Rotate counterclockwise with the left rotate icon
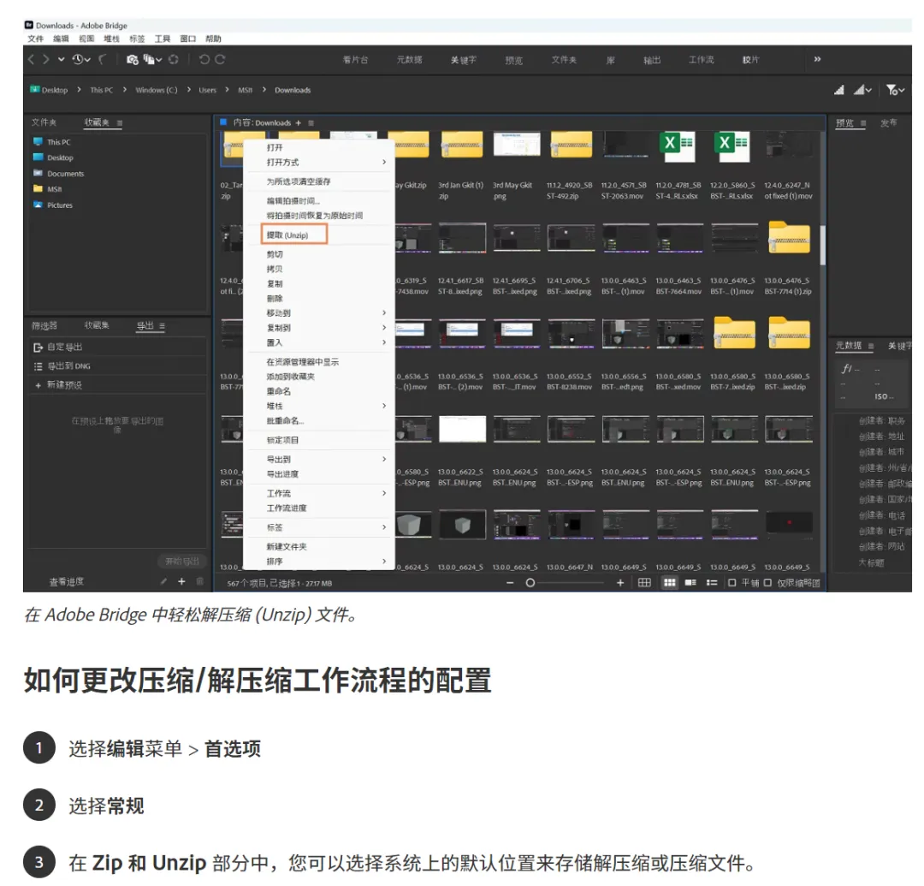The height and width of the screenshot is (886, 924). click(204, 60)
